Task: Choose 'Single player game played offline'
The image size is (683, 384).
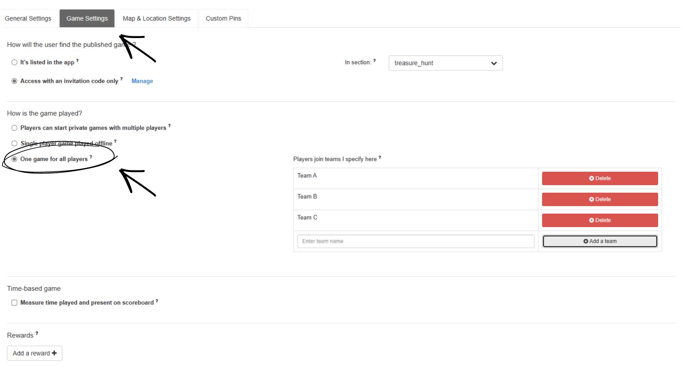Action: click(14, 143)
